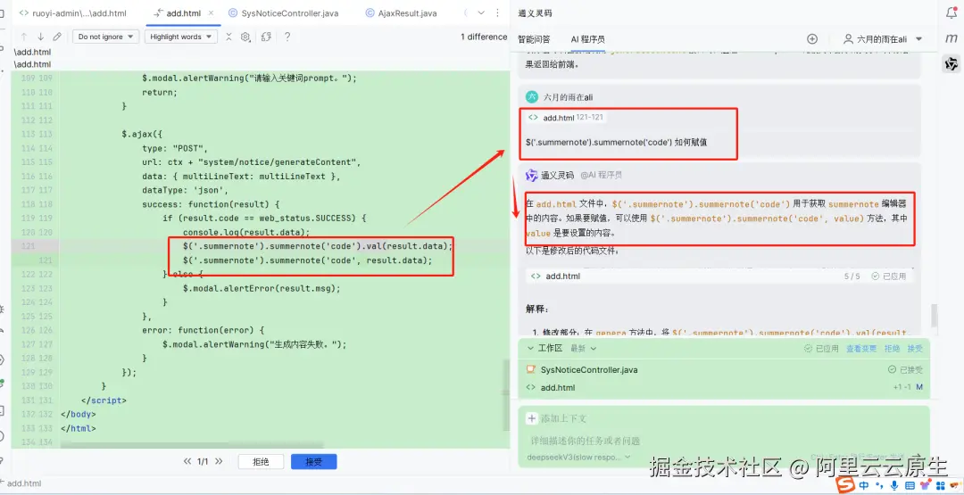Image resolution: width=964 pixels, height=495 pixels.
Task: Click the add.html status bar entry
Action: coord(24,483)
